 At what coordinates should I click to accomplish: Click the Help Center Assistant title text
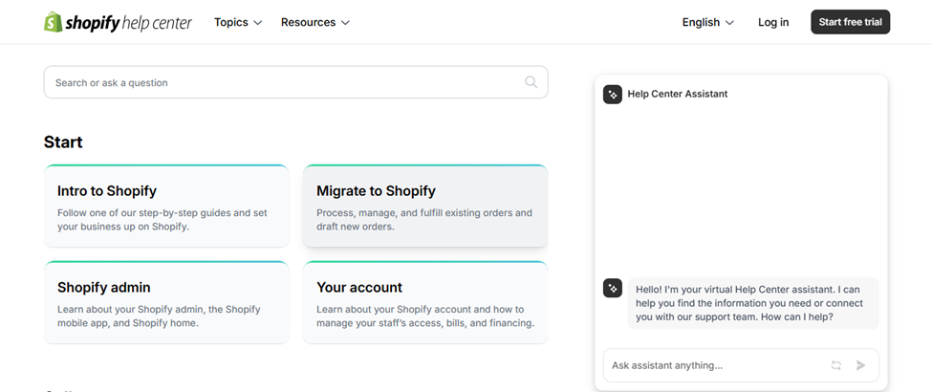tap(678, 94)
